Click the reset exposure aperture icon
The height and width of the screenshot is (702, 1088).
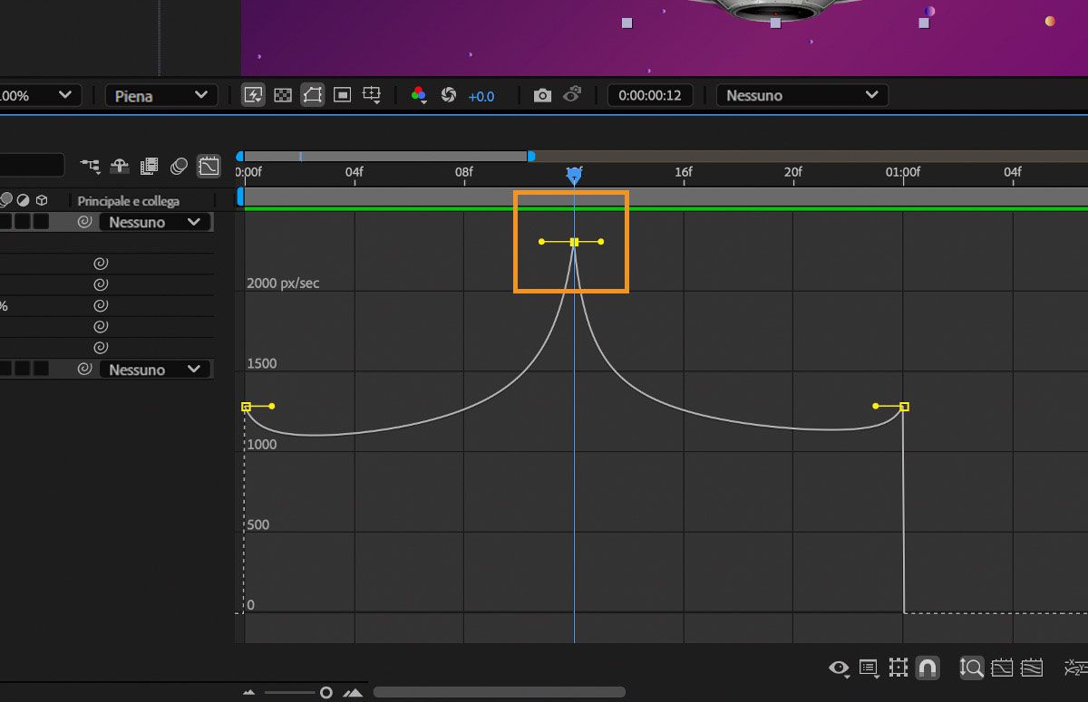448,95
